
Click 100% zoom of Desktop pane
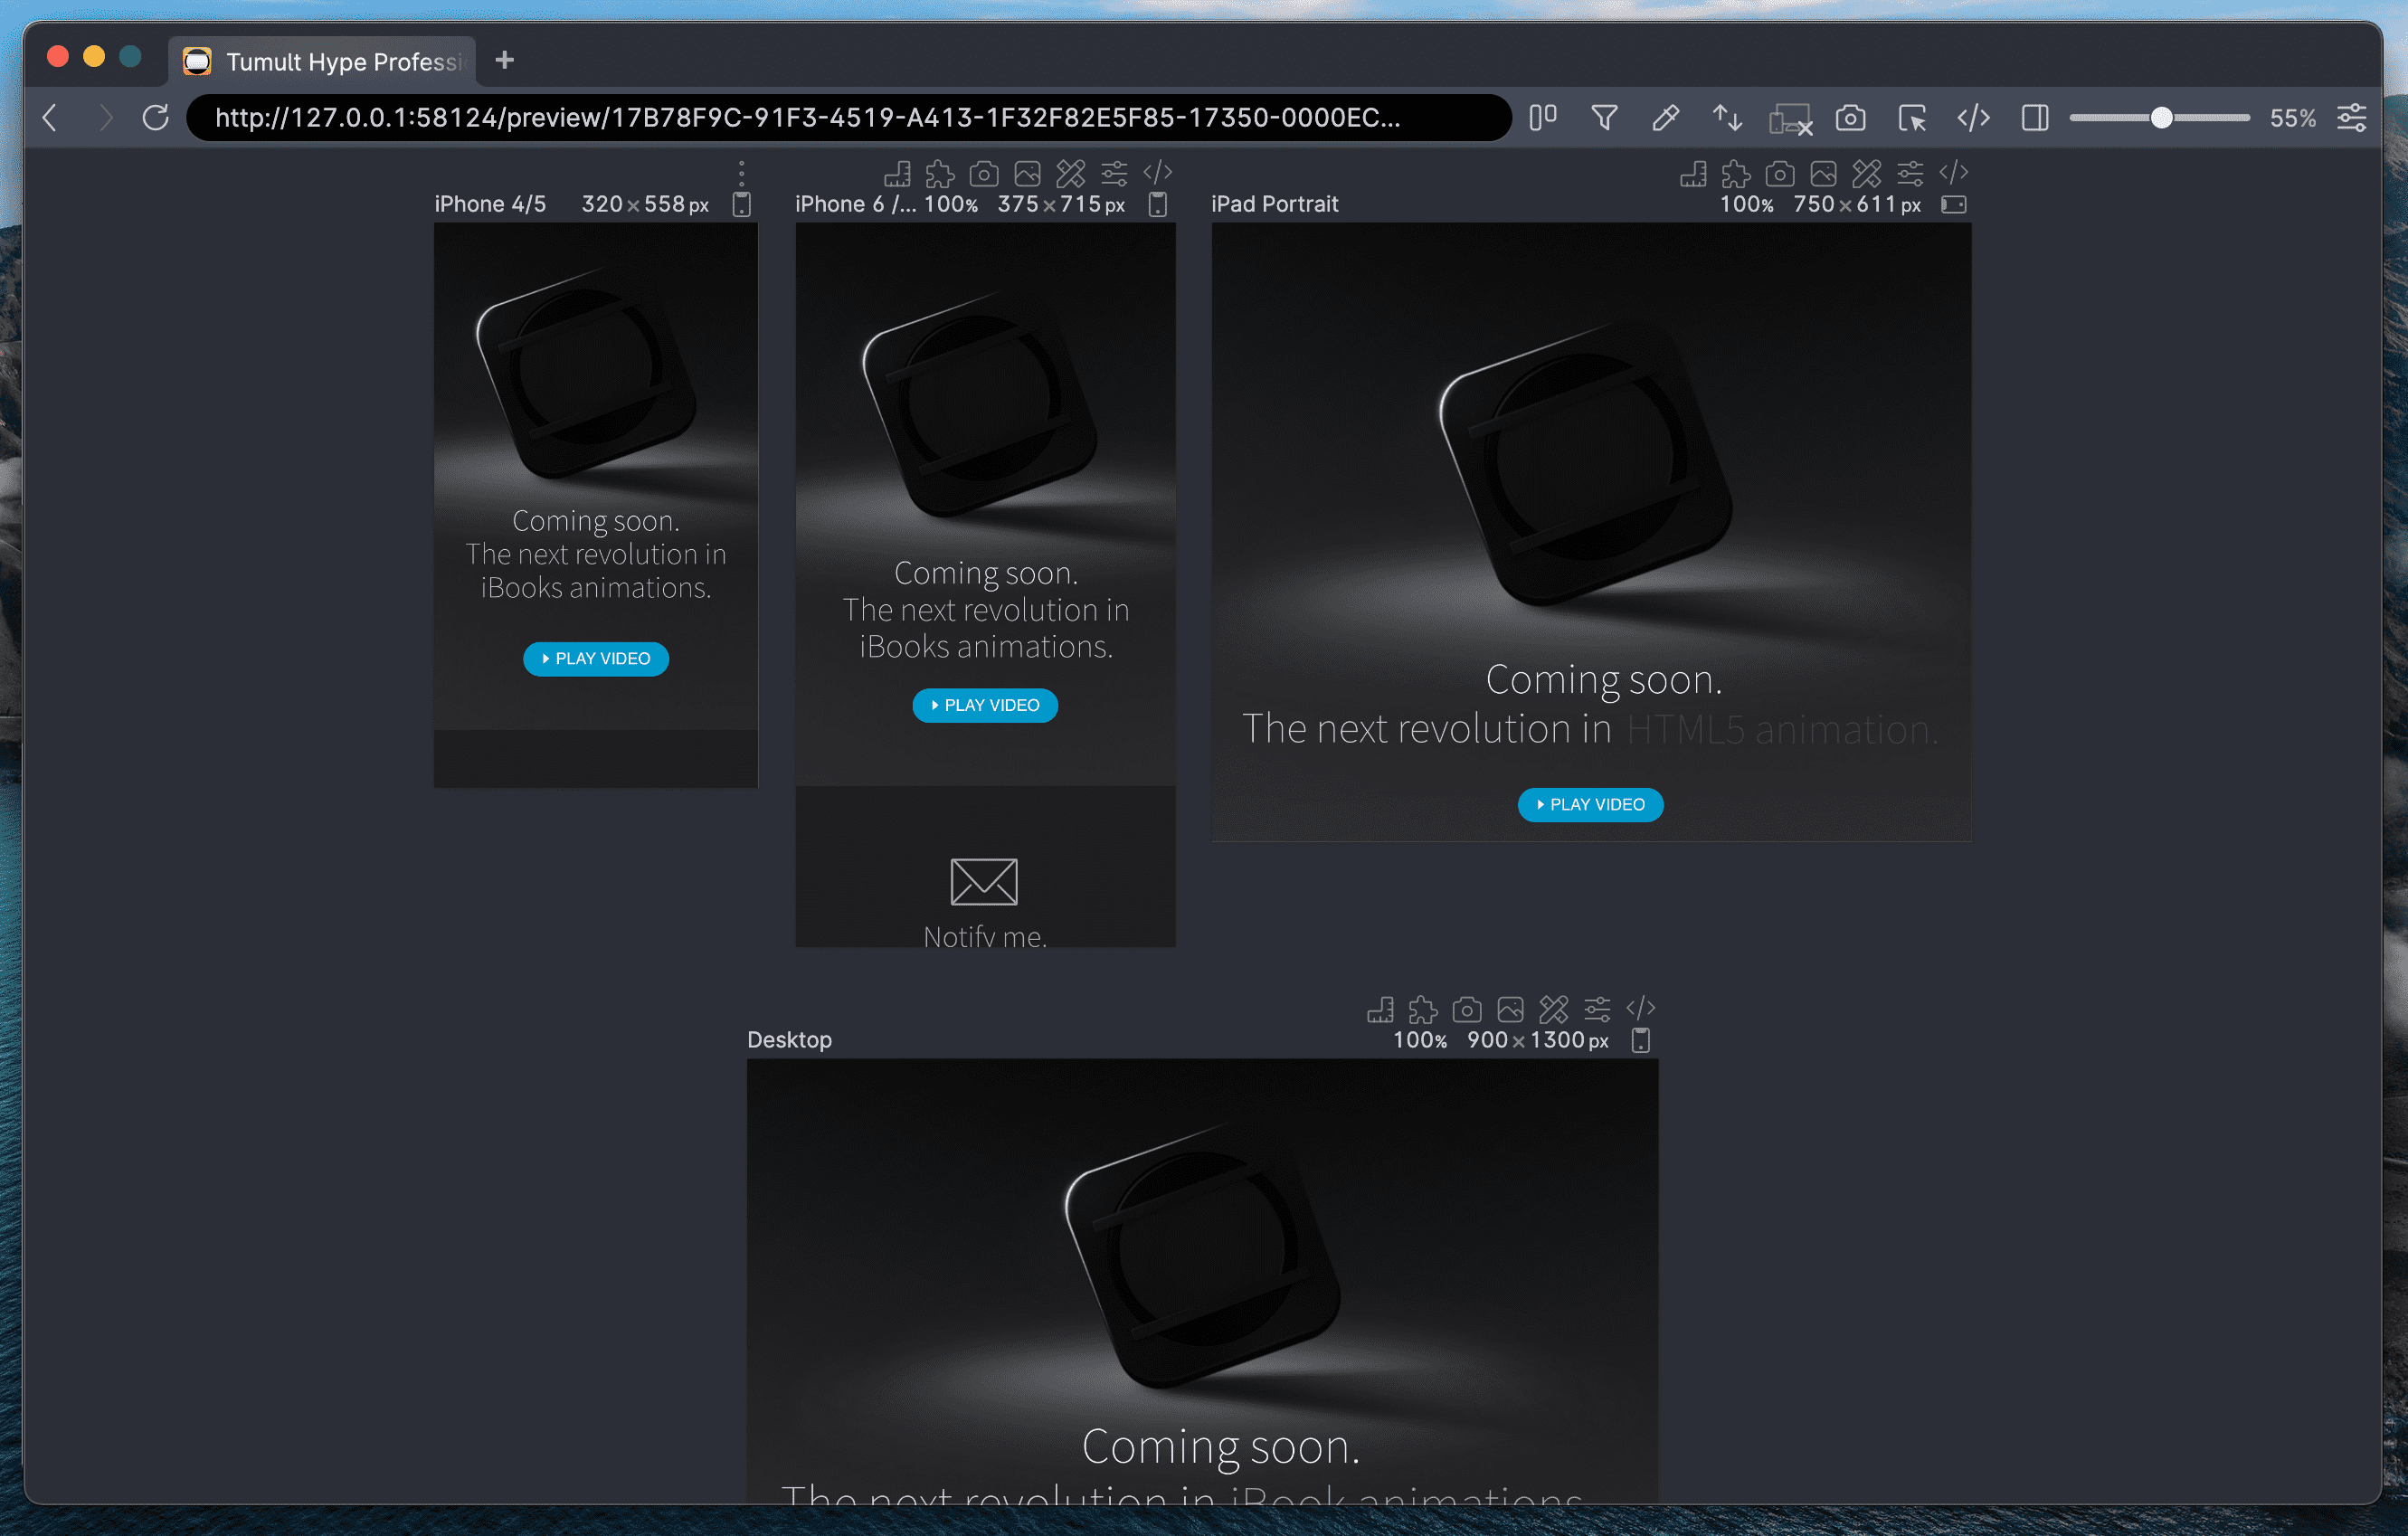pos(1420,1040)
